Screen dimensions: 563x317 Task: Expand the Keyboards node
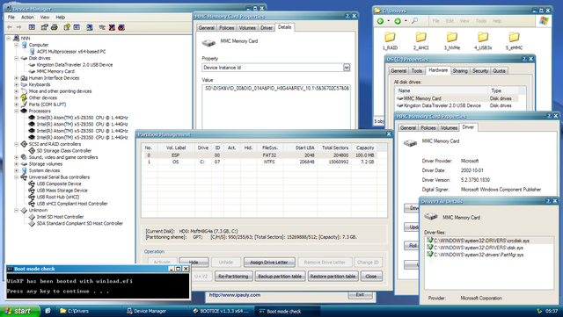click(x=16, y=84)
